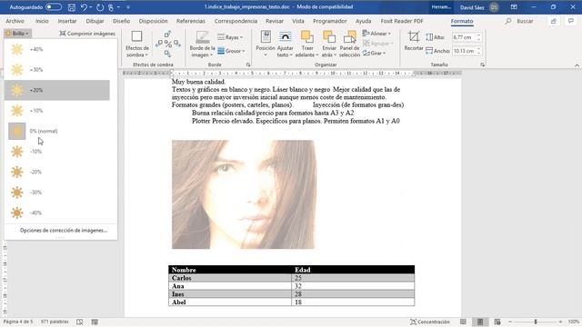Open the Posición dropdown
582x327 pixels.
pos(266,44)
